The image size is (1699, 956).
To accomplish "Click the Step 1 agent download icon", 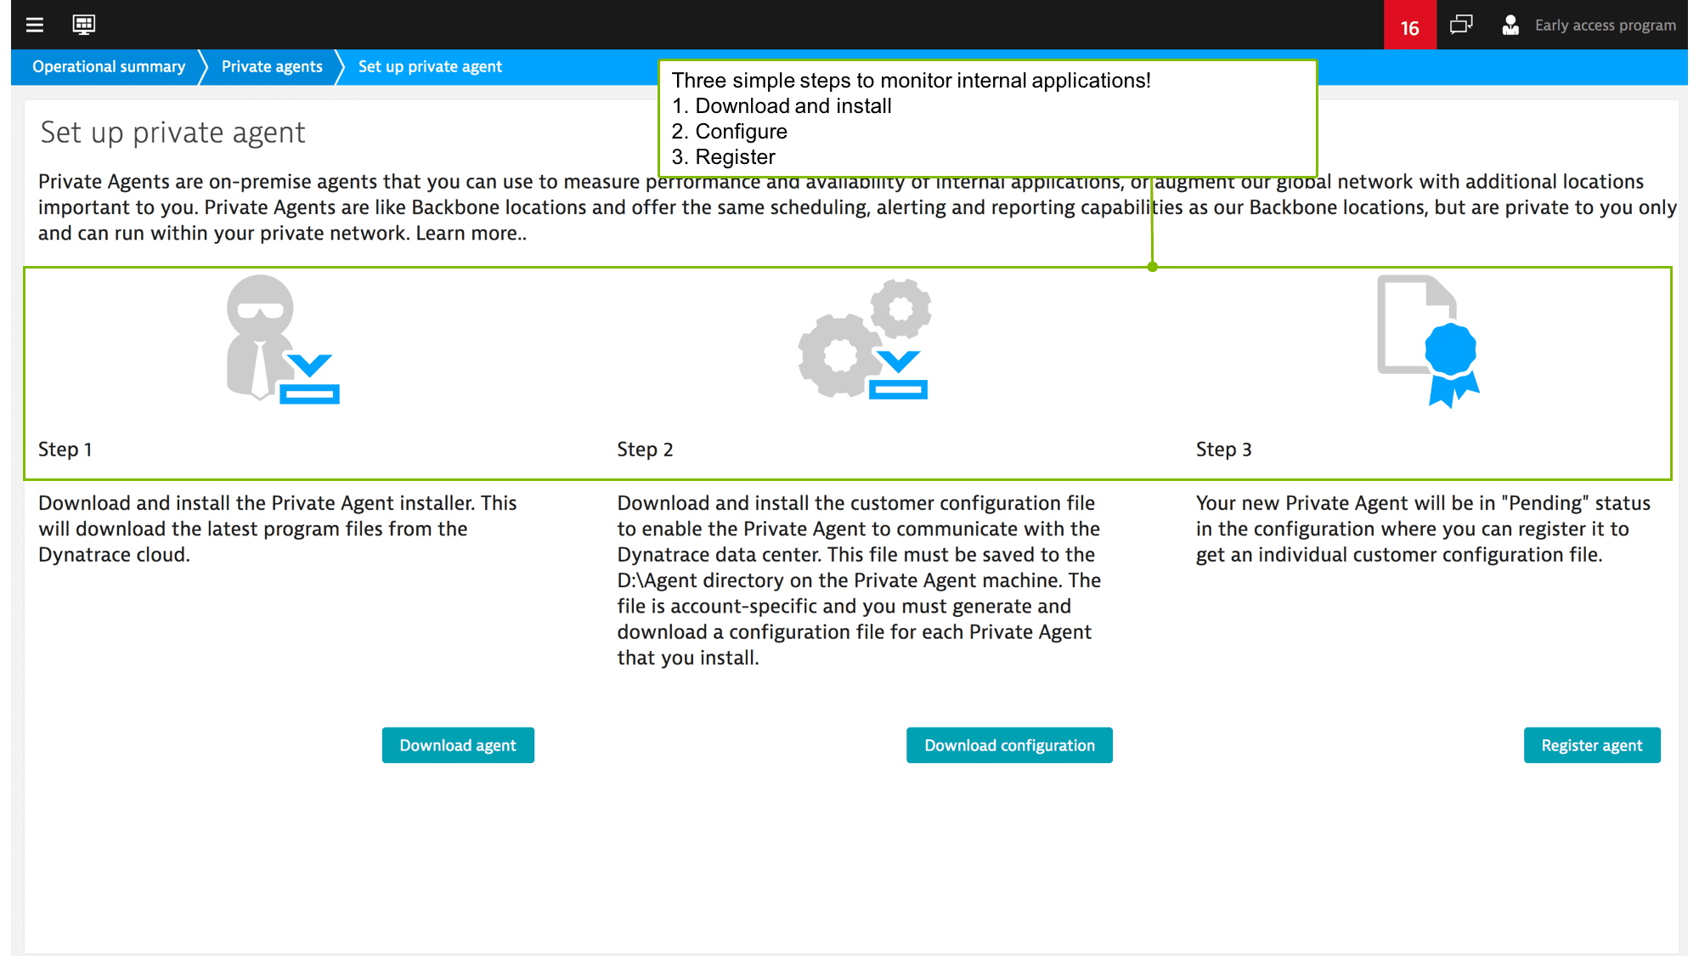I will click(283, 339).
